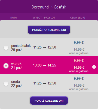Click the 14,99 € regular price for środa
This screenshot has height=109, width=98.
pos(79,86)
